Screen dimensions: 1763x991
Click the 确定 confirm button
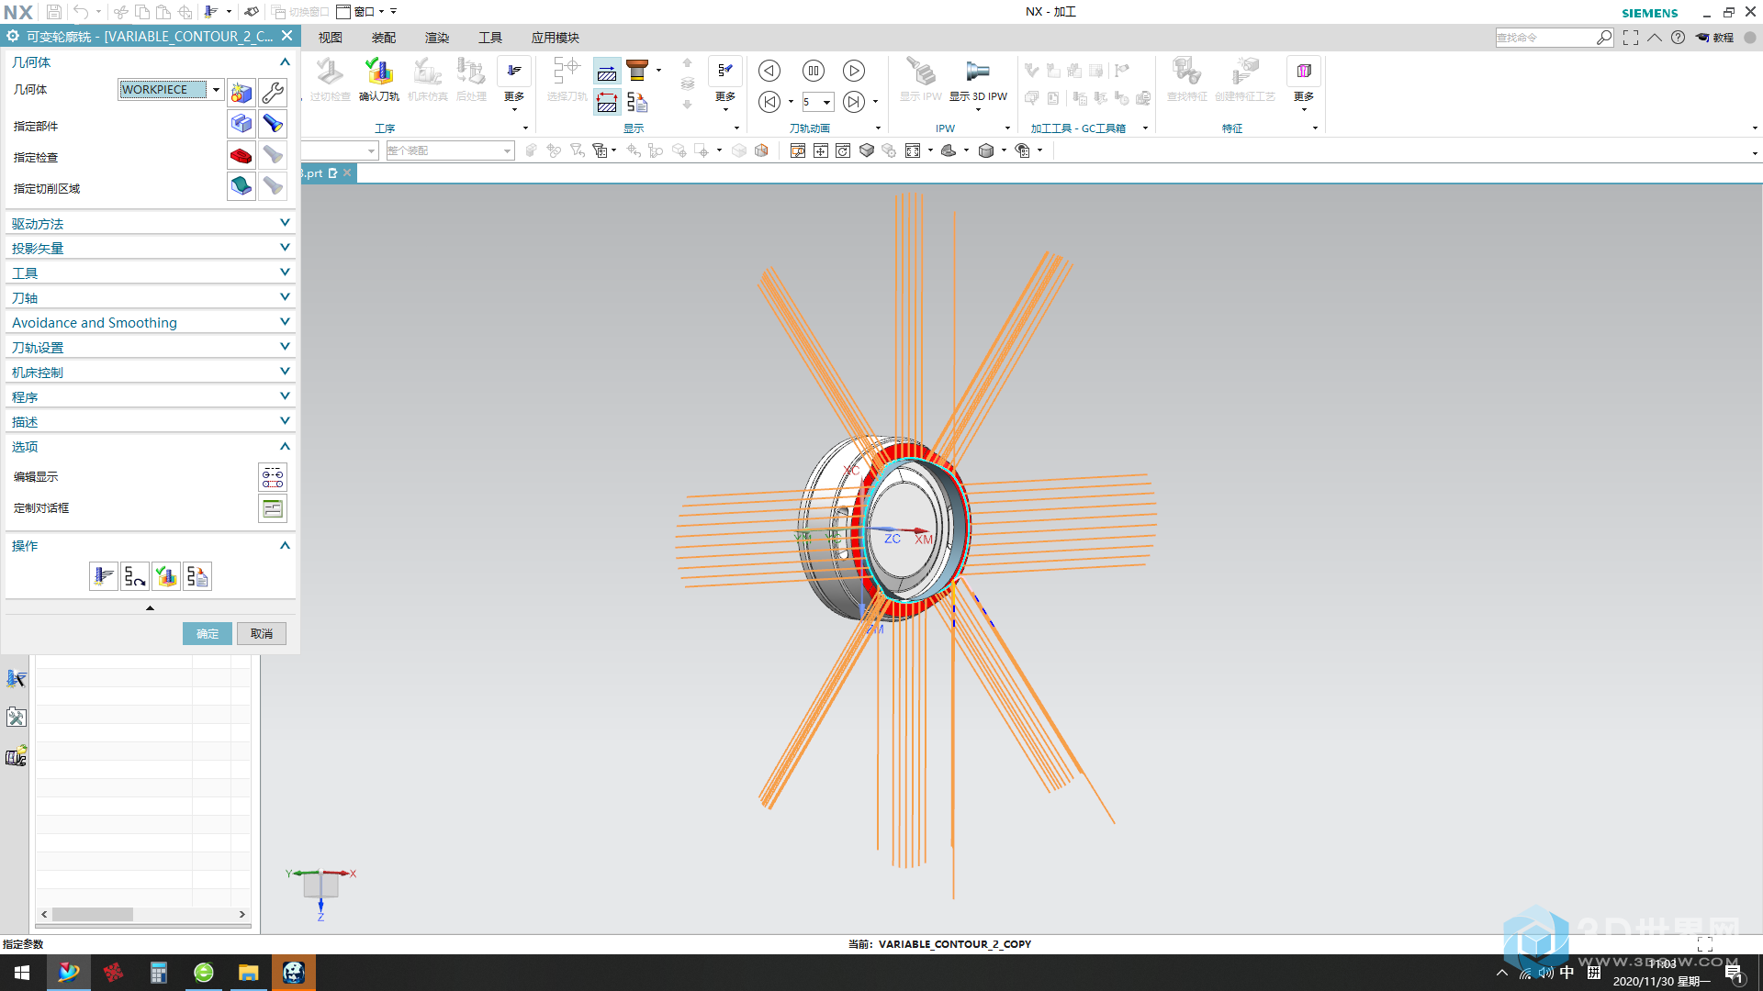click(207, 633)
